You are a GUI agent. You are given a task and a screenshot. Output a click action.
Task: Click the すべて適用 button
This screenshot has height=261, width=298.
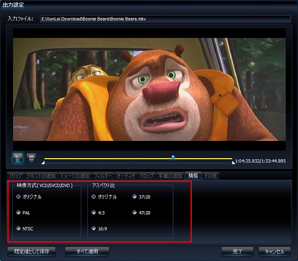point(87,251)
